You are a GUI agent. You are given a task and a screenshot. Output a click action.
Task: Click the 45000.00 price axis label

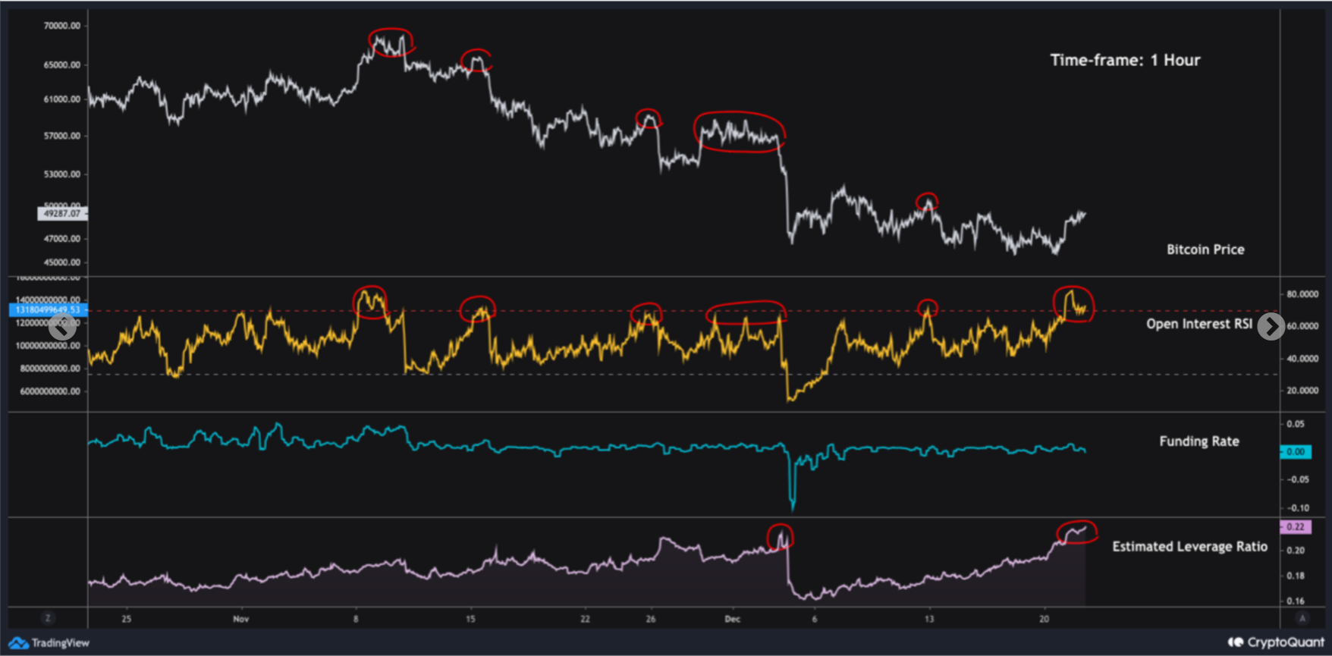tap(61, 263)
